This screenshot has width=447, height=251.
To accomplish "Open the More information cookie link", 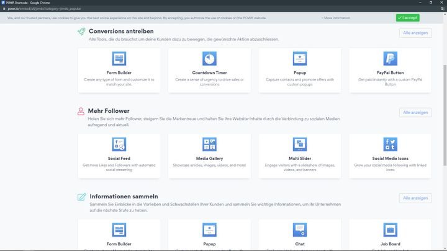I will (336, 18).
